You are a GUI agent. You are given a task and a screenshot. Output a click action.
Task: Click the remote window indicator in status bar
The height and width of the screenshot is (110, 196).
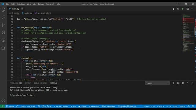(x=2, y=106)
